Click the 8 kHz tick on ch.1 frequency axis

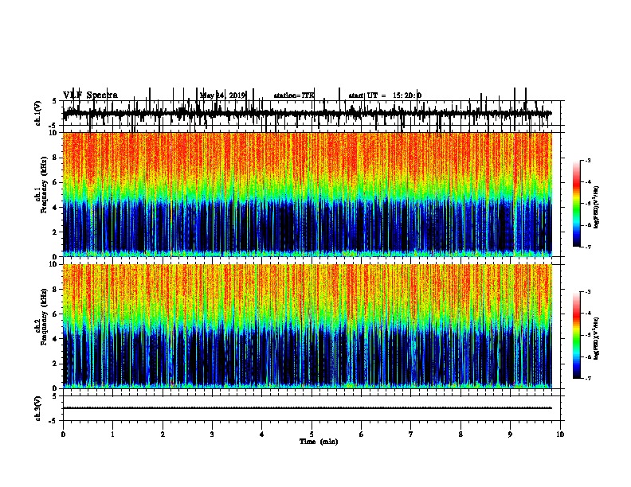click(x=55, y=158)
